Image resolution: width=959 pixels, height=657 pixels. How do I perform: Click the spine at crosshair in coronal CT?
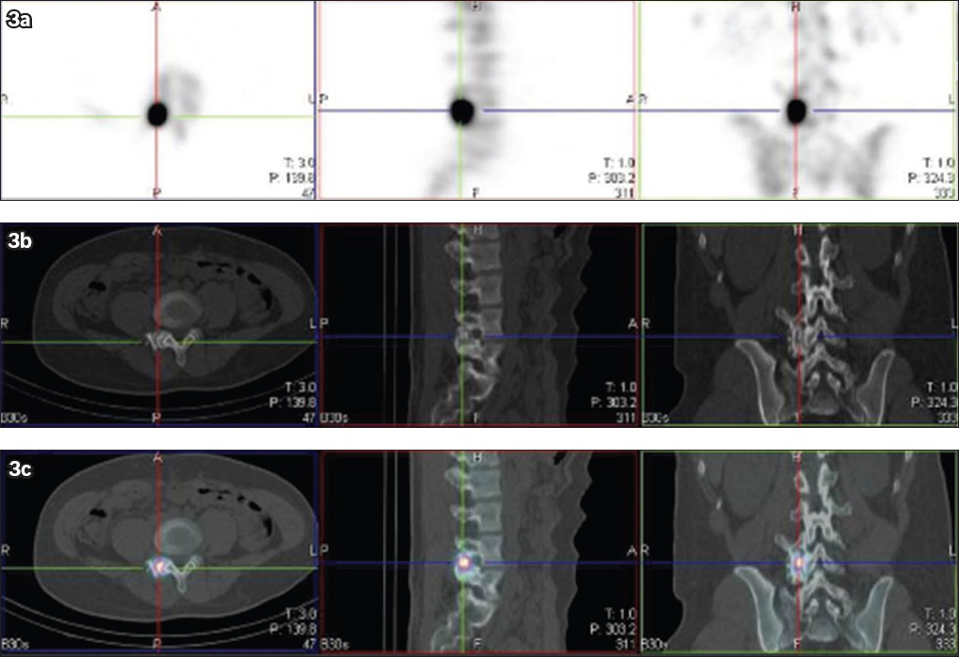799,337
